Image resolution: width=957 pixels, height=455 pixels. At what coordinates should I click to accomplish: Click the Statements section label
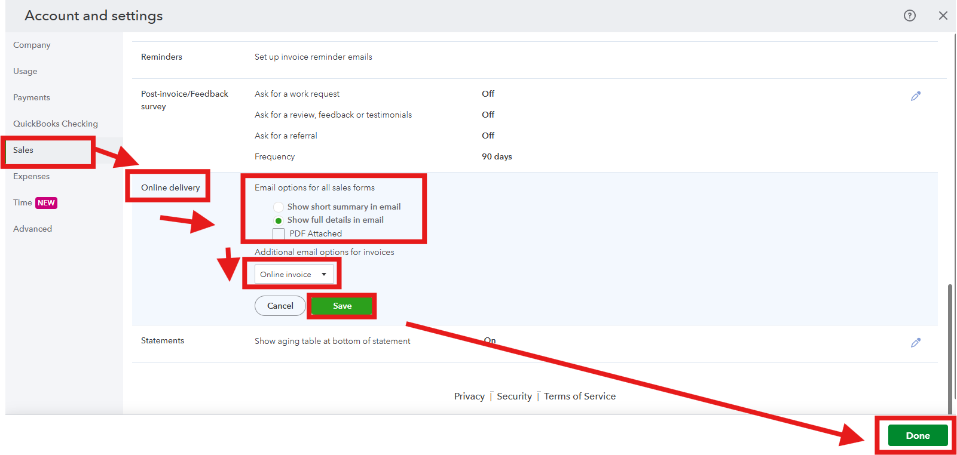(x=163, y=340)
